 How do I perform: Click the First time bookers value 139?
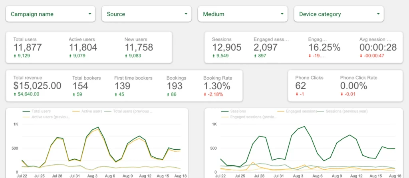pyautogui.click(x=122, y=86)
